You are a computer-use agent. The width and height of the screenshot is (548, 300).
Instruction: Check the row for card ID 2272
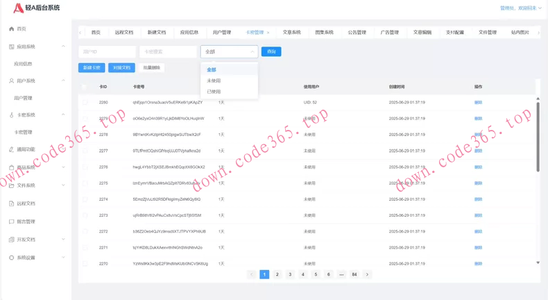coord(85,231)
